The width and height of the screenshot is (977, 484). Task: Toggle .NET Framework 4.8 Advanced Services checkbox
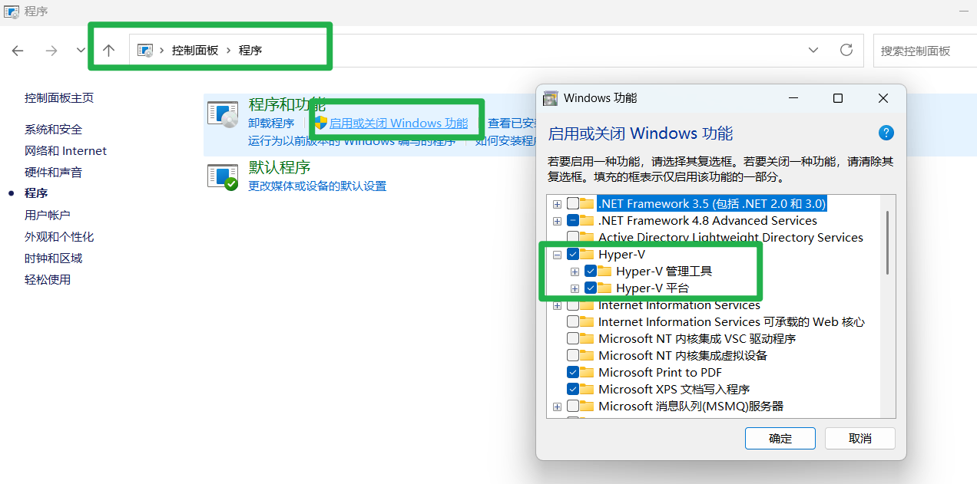pyautogui.click(x=573, y=221)
